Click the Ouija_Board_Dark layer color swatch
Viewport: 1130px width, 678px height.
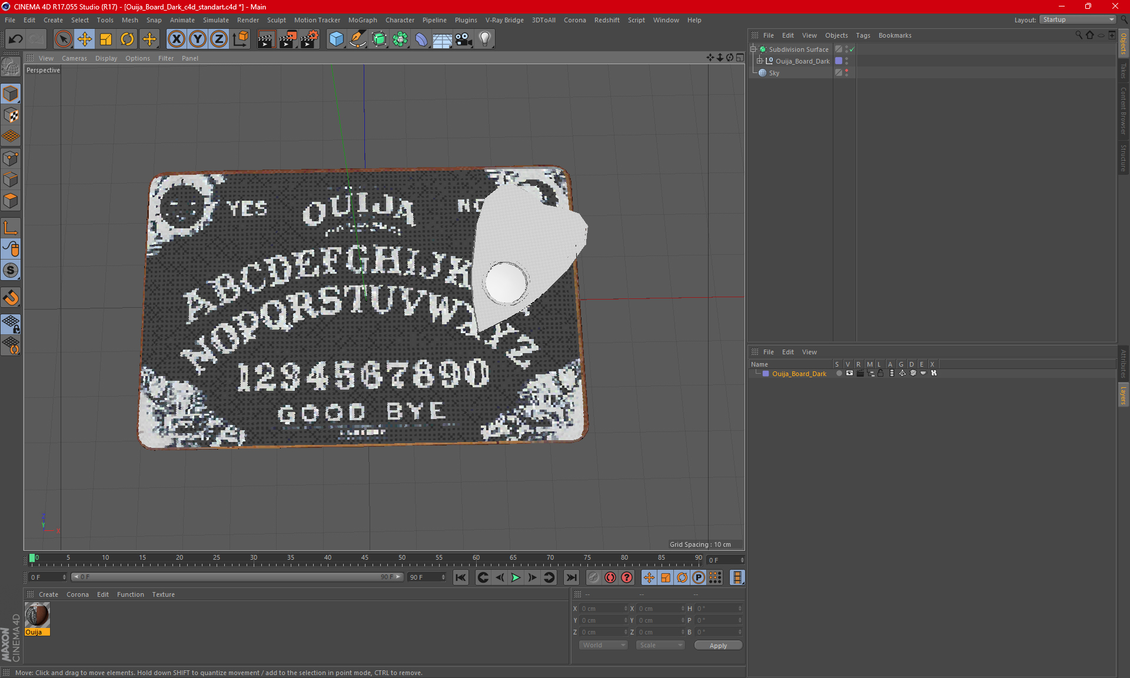tap(766, 373)
